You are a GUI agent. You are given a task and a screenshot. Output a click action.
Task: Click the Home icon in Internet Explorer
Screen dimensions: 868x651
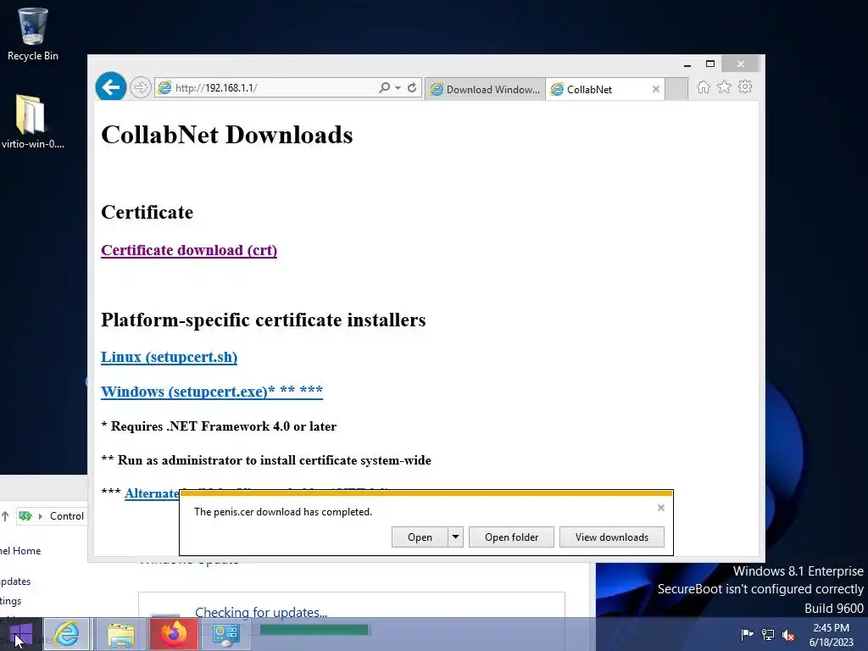(704, 87)
